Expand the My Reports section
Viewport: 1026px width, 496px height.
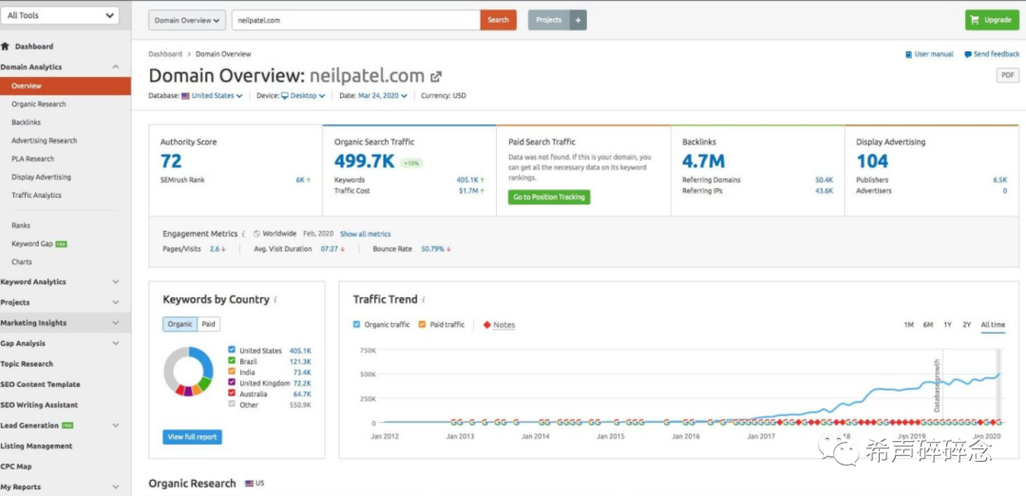[116, 486]
